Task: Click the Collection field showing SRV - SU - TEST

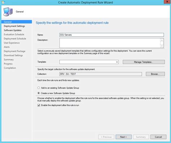Action: tap(101, 74)
